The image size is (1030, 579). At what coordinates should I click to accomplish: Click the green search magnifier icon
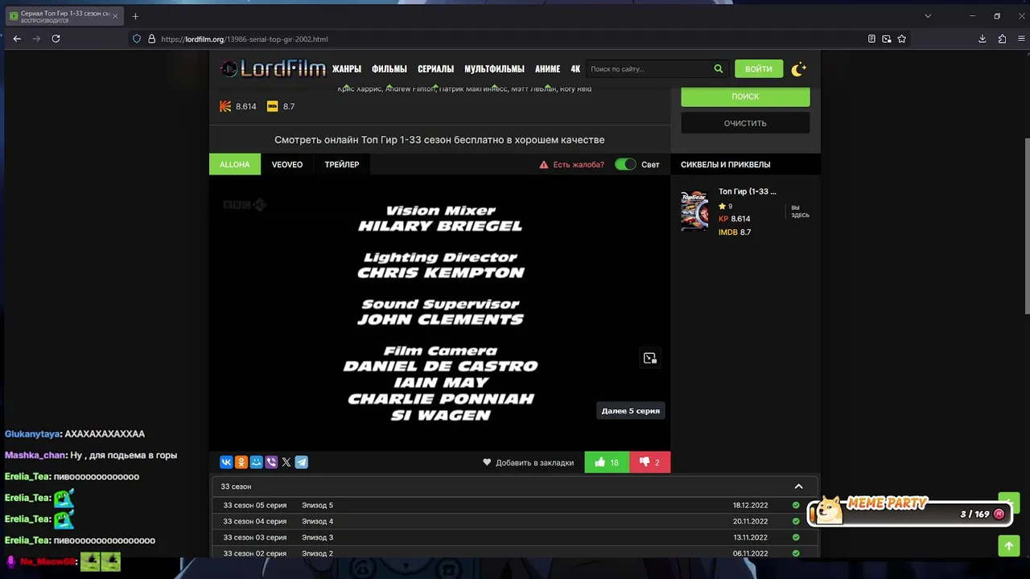pyautogui.click(x=719, y=69)
